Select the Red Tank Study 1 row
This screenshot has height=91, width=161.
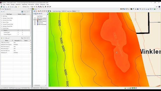[16, 49]
